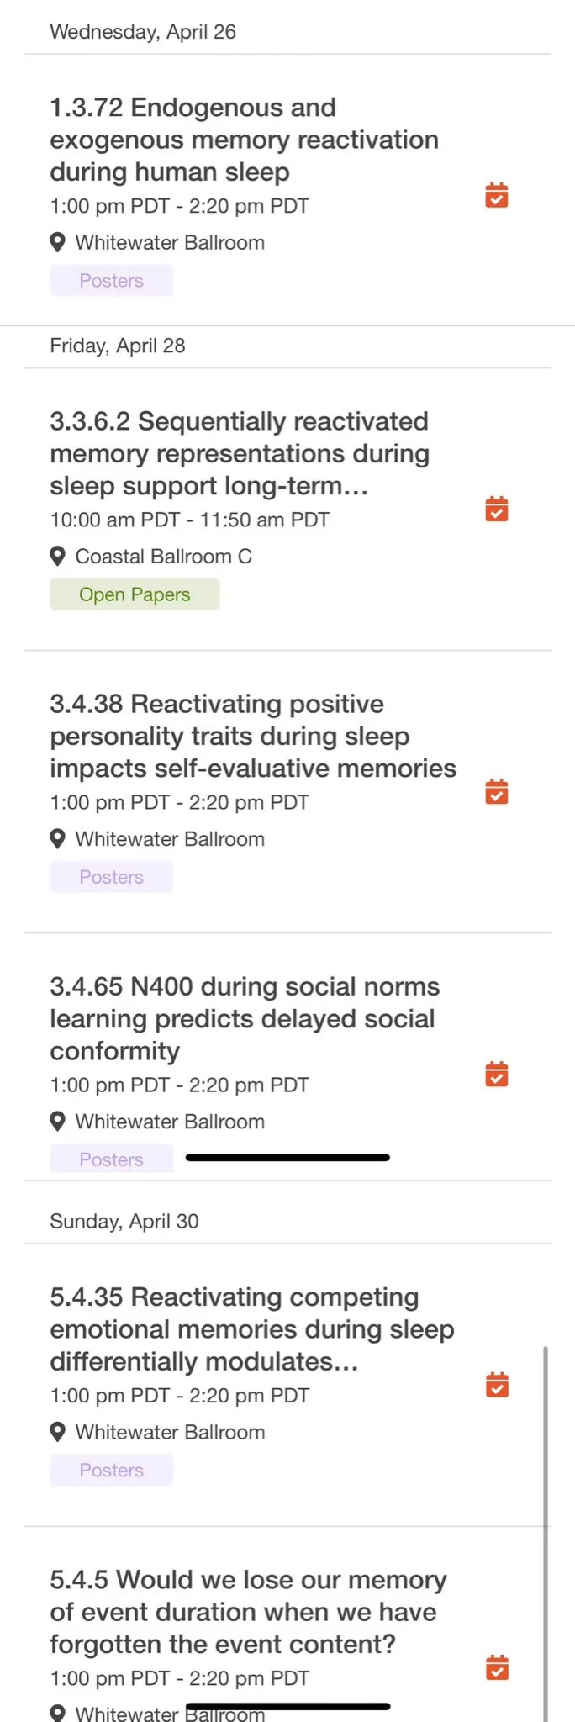Remove Reactivating positive personality traits from schedule
Image resolution: width=575 pixels, height=1722 pixels.
(x=497, y=791)
